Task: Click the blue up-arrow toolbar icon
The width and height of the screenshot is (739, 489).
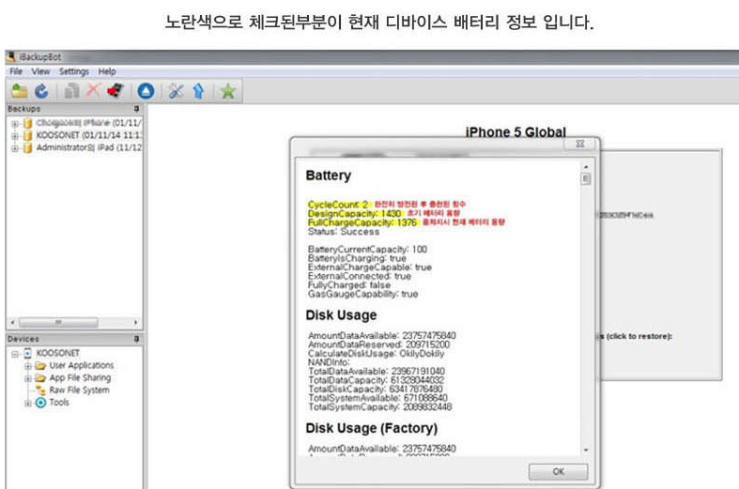Action: point(198,90)
